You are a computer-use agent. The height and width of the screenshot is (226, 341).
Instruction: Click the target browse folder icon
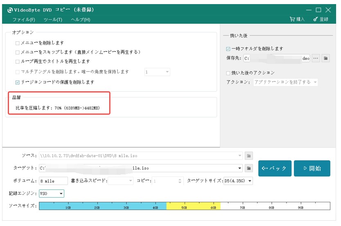pyautogui.click(x=248, y=168)
